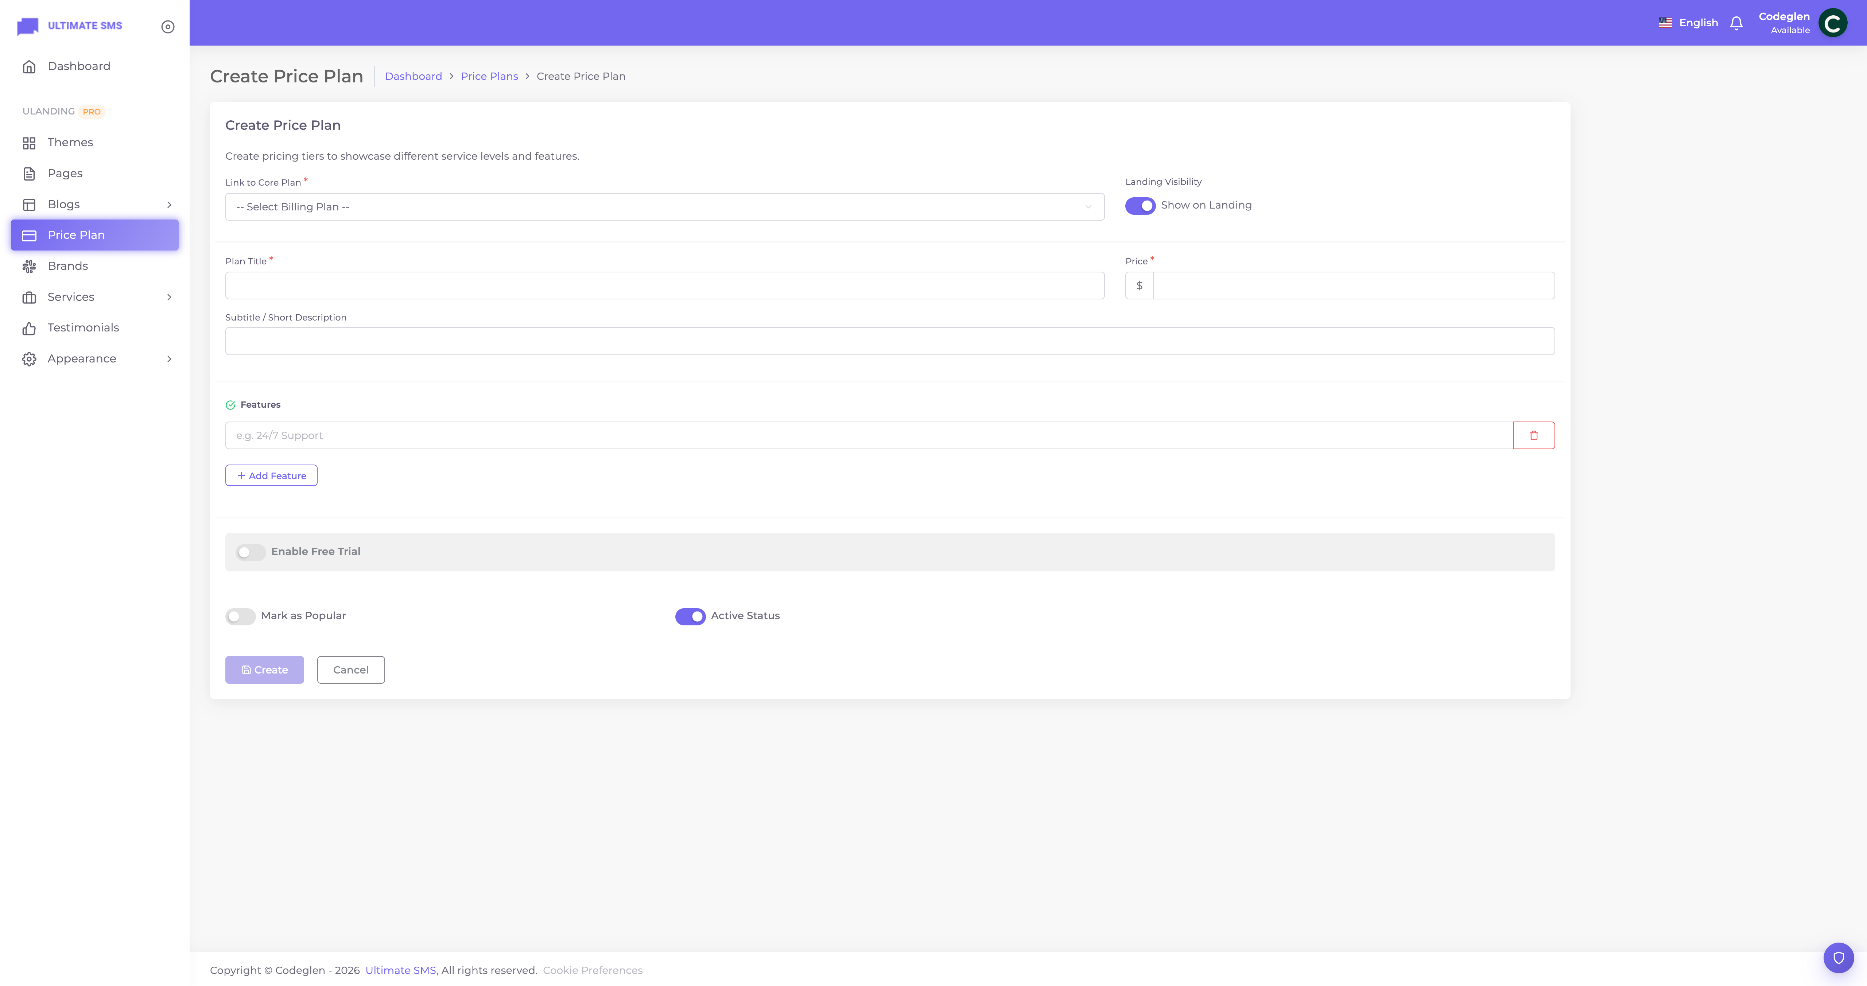Click the Testimonials thumbs-up icon

[29, 329]
